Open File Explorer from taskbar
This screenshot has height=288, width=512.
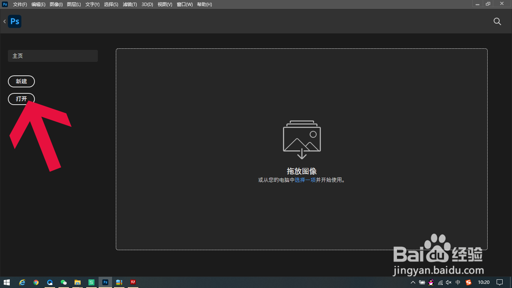tap(78, 282)
